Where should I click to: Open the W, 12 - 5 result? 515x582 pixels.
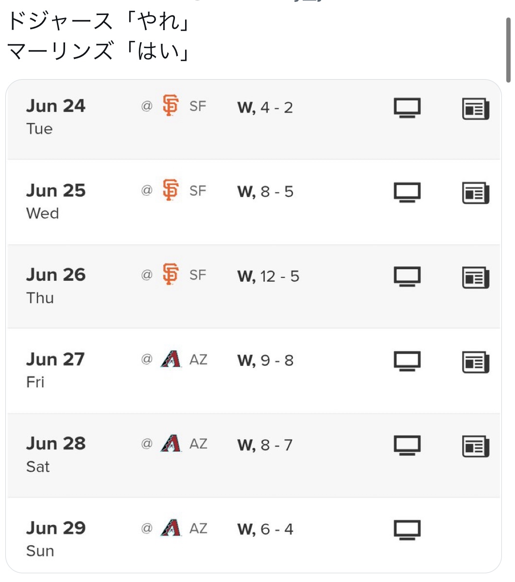[x=268, y=276]
